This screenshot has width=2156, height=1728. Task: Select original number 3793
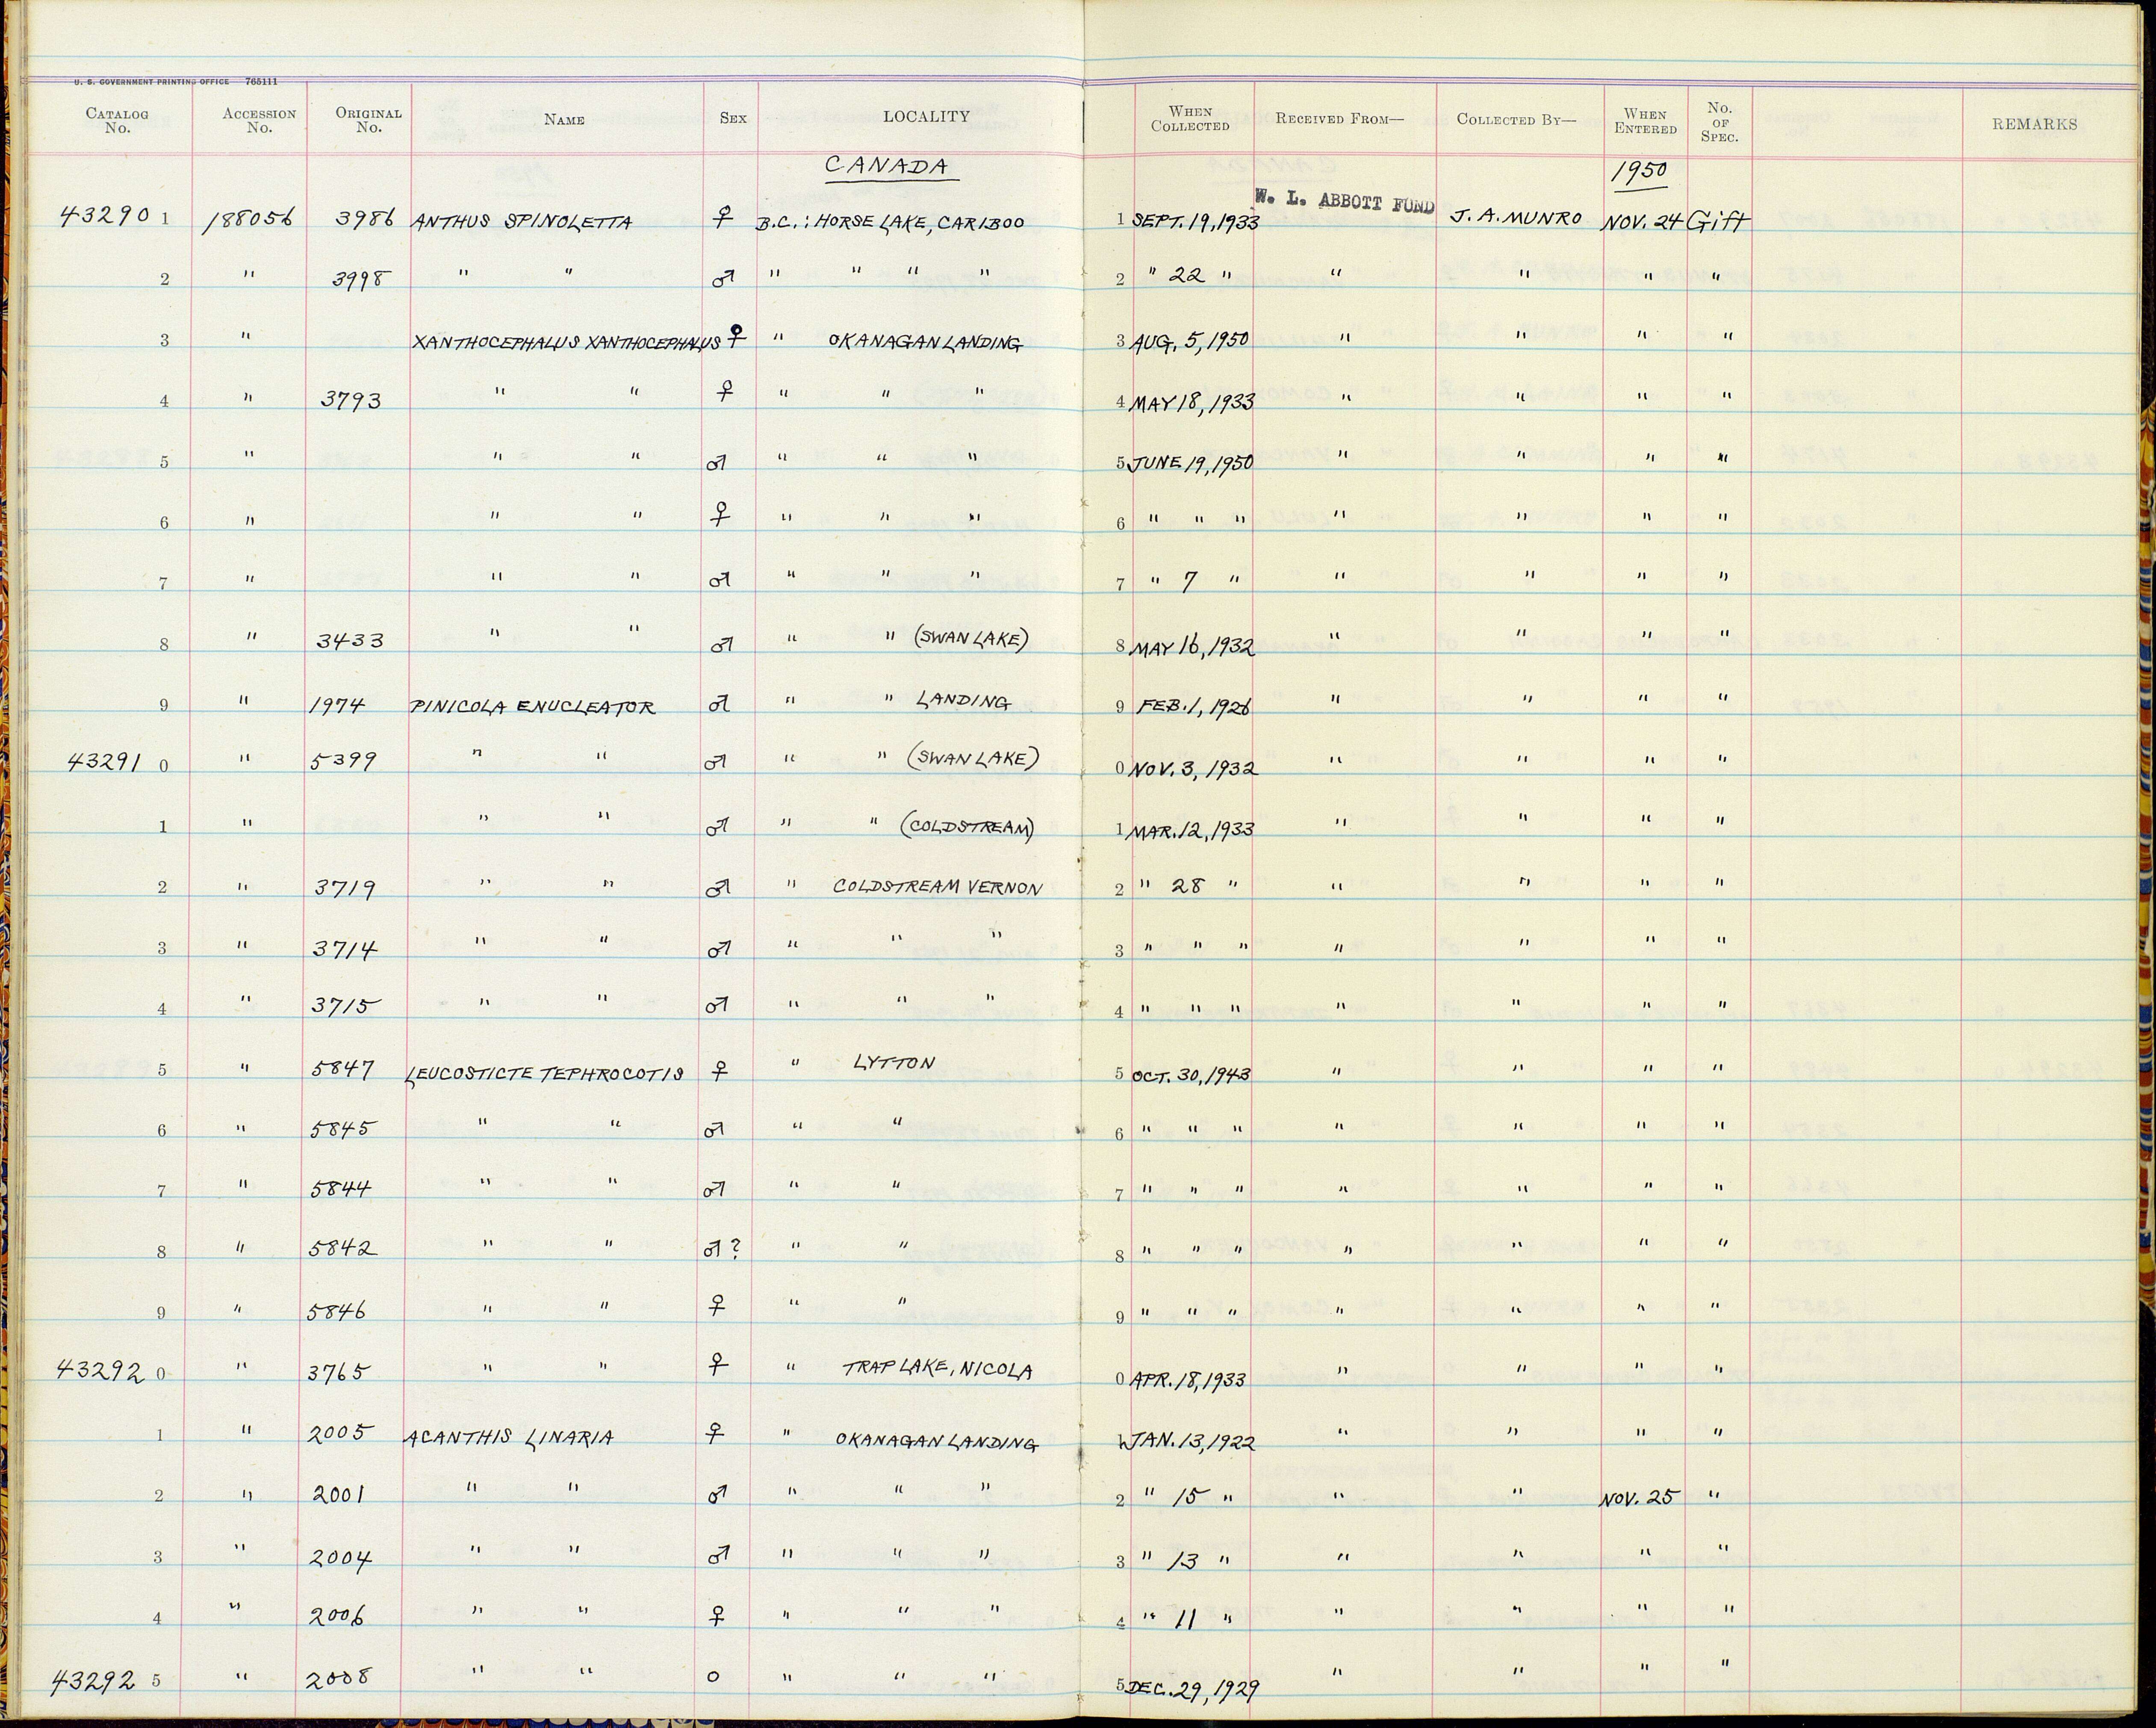tap(350, 400)
